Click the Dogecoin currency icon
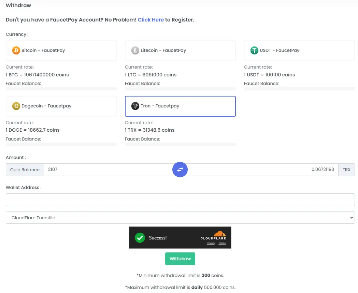This screenshot has width=358, height=293. tap(16, 106)
